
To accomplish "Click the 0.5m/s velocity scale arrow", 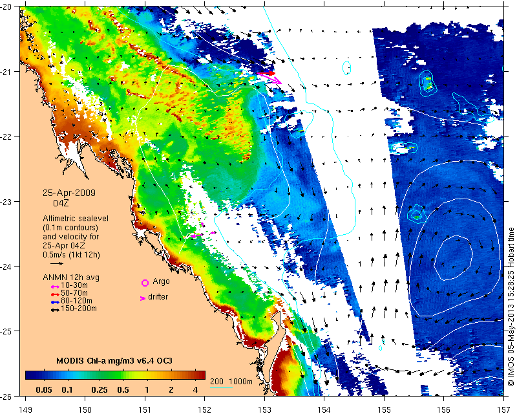I will [x=57, y=263].
